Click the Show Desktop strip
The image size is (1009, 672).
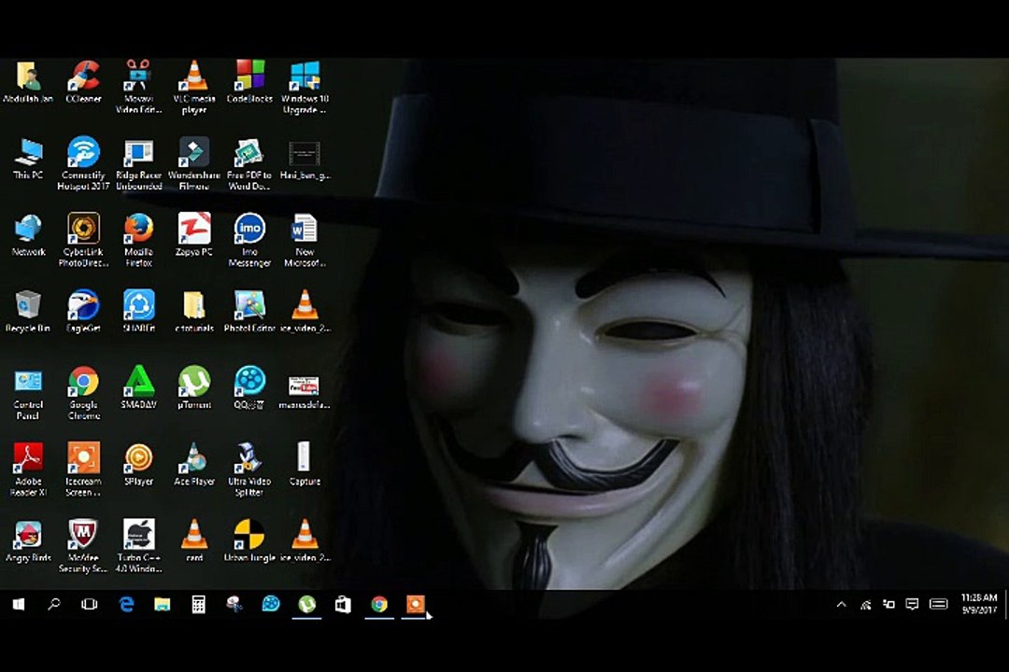1006,605
